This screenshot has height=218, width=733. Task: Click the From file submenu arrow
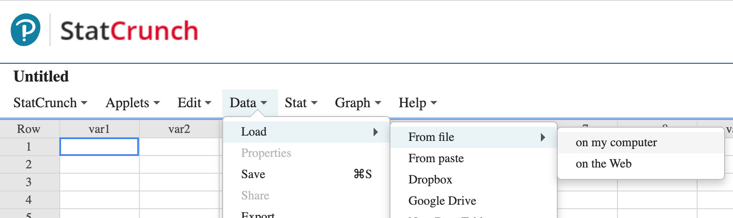click(543, 137)
